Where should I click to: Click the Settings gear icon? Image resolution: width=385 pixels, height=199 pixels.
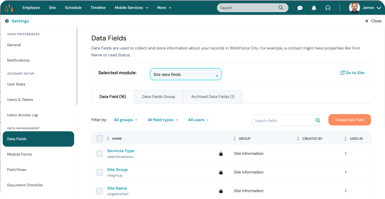[x=7, y=21]
